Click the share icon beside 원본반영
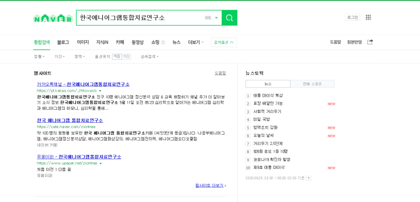 pos(370,42)
